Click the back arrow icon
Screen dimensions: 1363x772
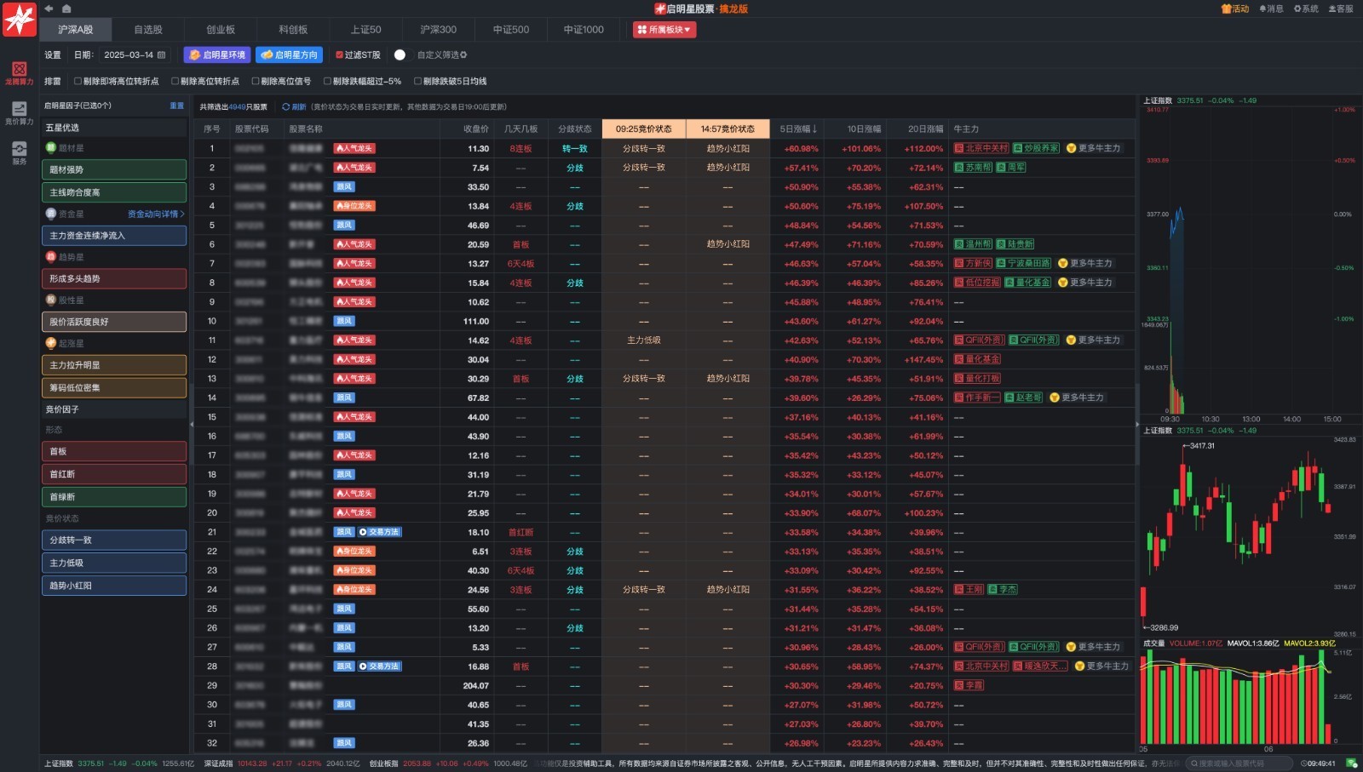[49, 9]
